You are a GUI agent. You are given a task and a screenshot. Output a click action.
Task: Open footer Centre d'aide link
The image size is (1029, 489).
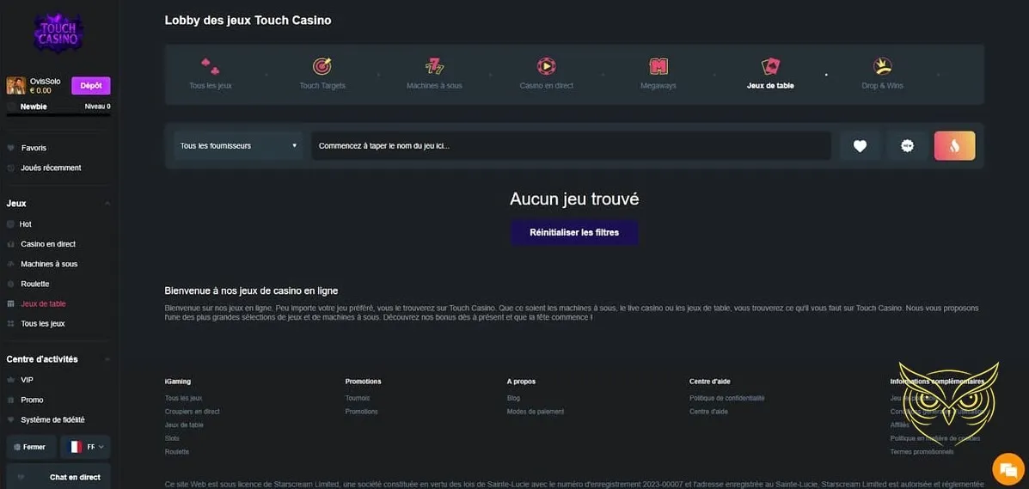[x=708, y=412]
